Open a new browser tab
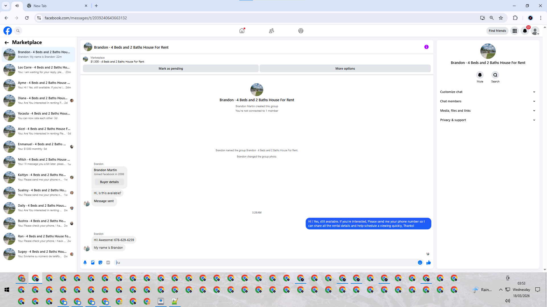 pyautogui.click(x=96, y=6)
